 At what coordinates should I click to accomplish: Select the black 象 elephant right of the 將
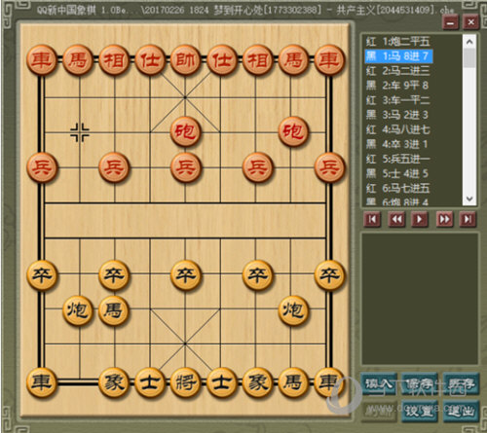tap(257, 382)
